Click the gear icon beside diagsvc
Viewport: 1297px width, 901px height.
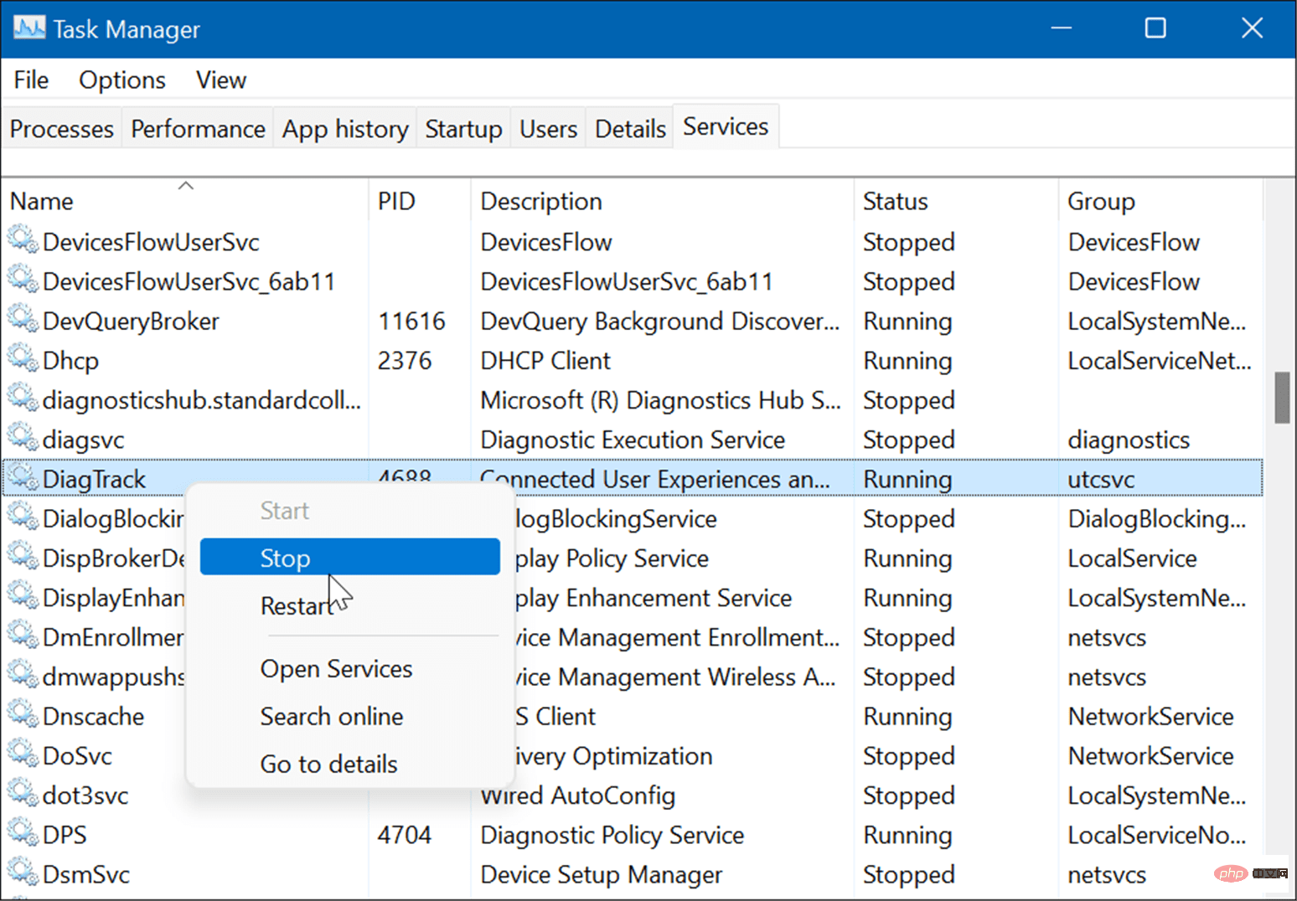[x=23, y=438]
